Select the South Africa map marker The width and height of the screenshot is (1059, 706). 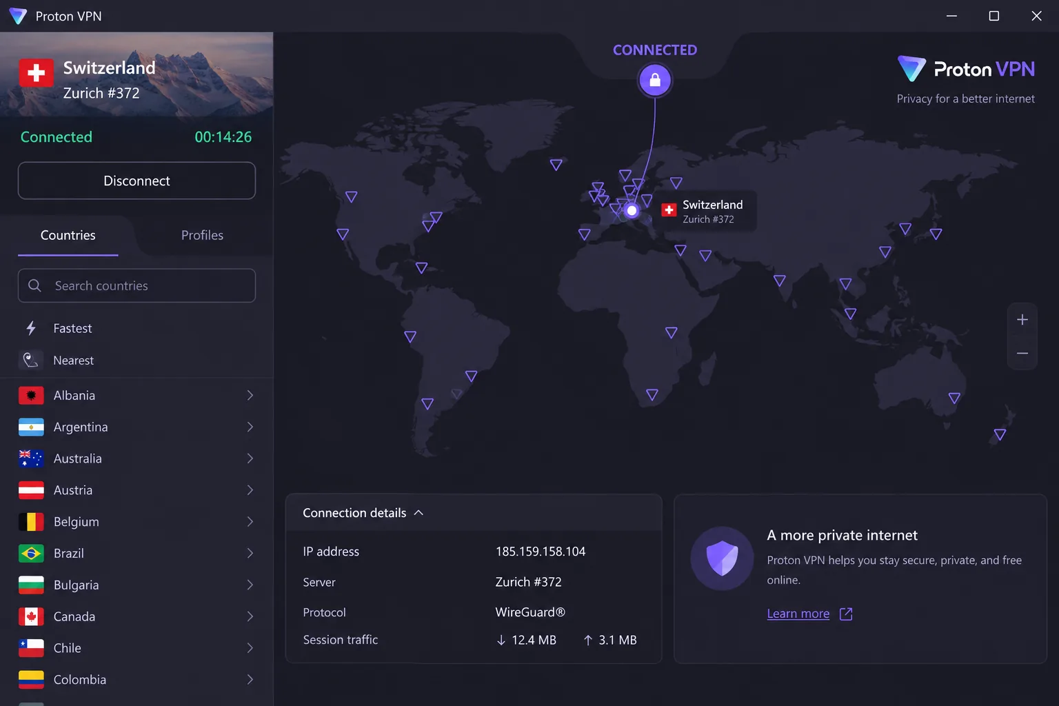tap(652, 394)
